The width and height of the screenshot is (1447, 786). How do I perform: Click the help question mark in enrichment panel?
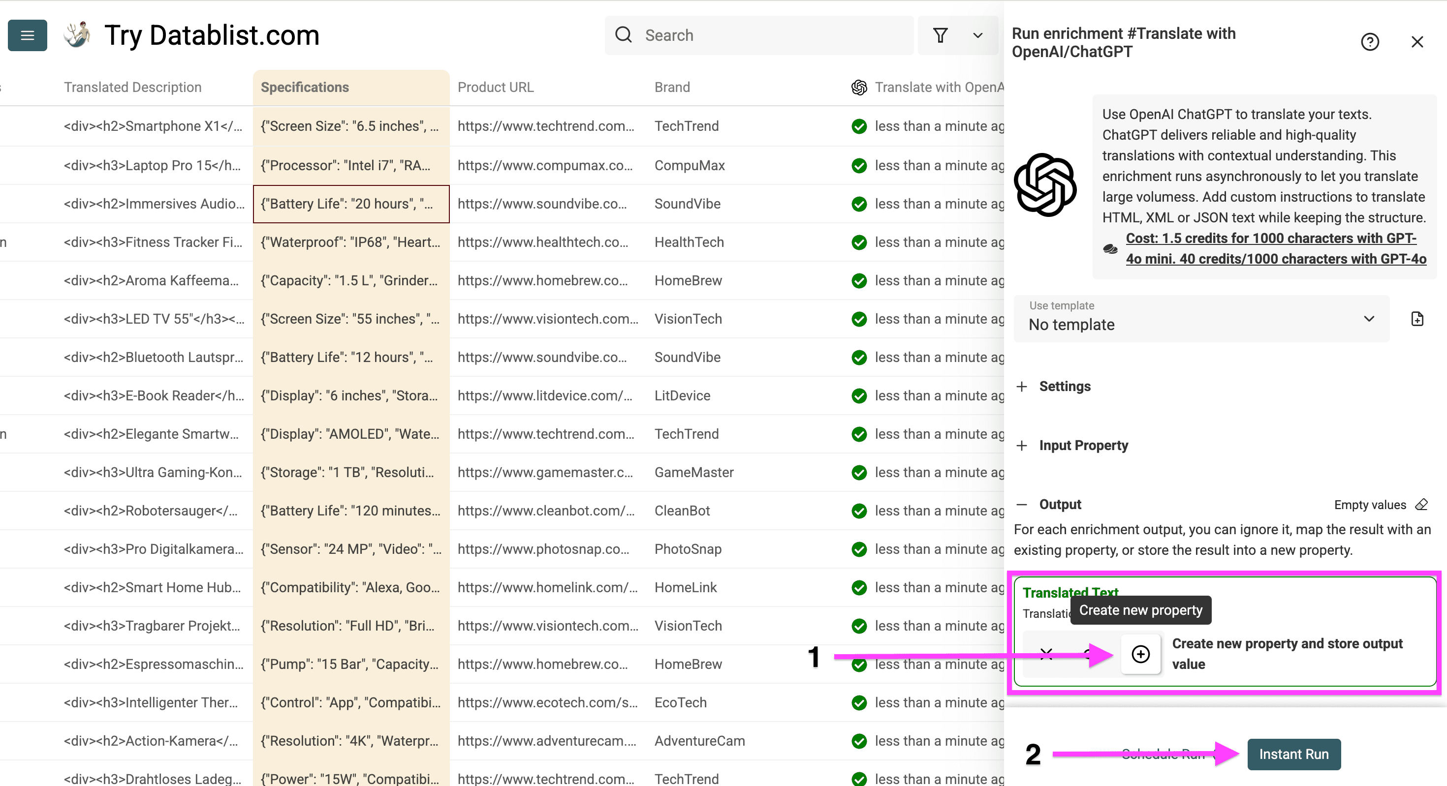pos(1371,41)
